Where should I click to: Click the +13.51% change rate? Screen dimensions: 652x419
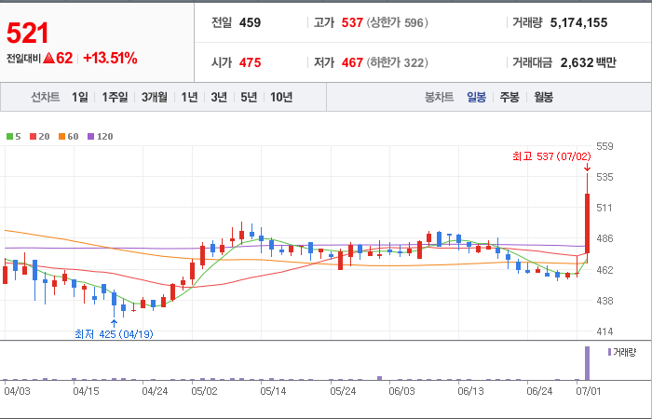[x=110, y=59]
